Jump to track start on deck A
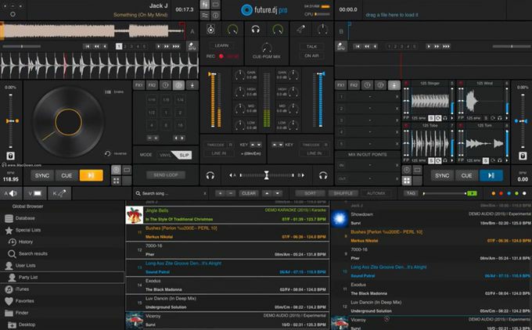This screenshot has height=330, width=532. pyautogui.click(x=87, y=46)
